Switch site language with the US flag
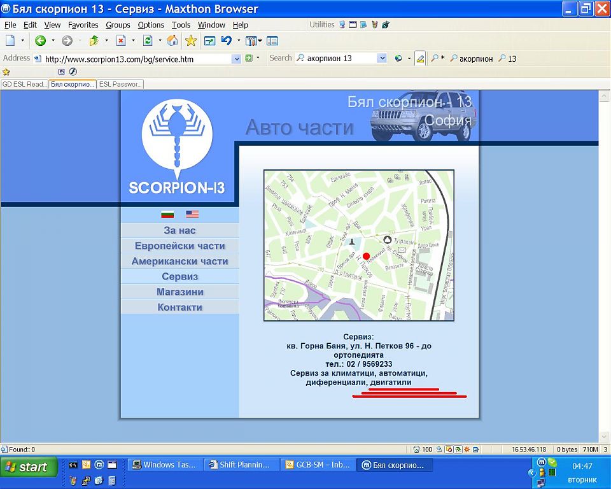The width and height of the screenshot is (611, 489). coord(192,214)
